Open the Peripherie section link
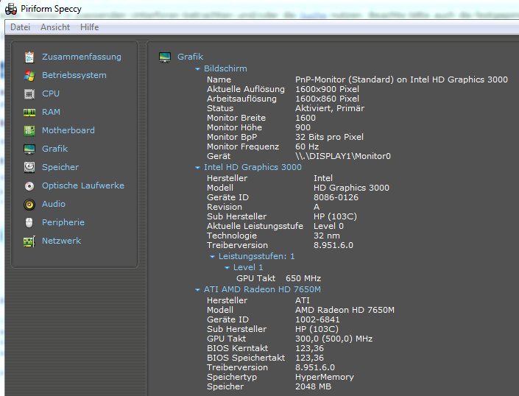Viewport: 519px width, 396px height. tap(63, 222)
